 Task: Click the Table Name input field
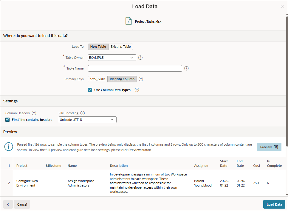coord(135,68)
